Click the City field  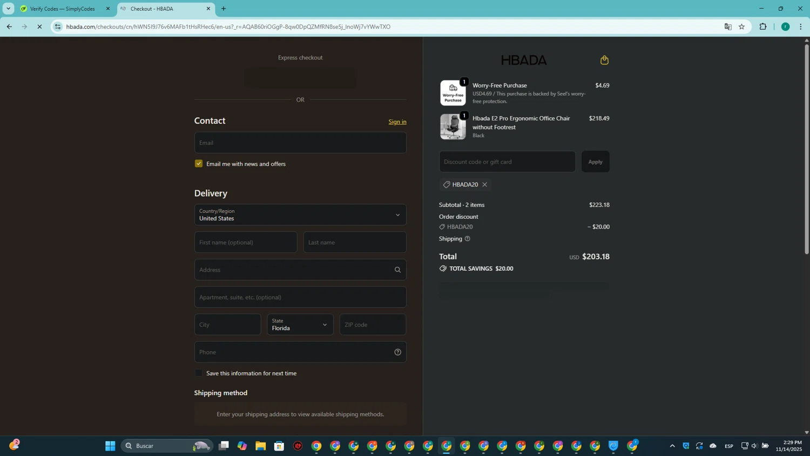(228, 325)
